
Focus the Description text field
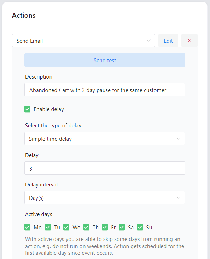[105, 90]
